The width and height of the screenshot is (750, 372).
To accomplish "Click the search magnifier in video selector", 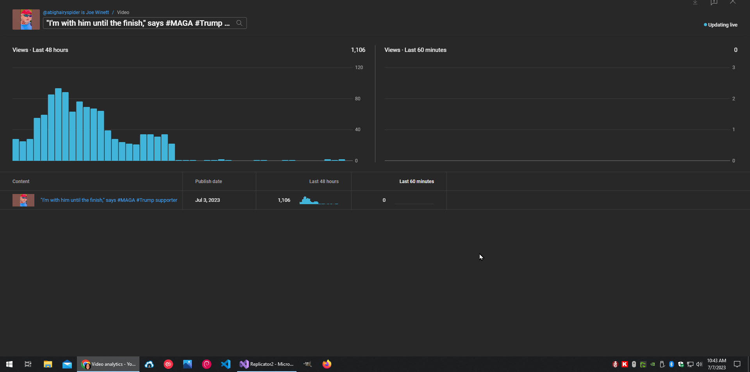I will pyautogui.click(x=239, y=23).
